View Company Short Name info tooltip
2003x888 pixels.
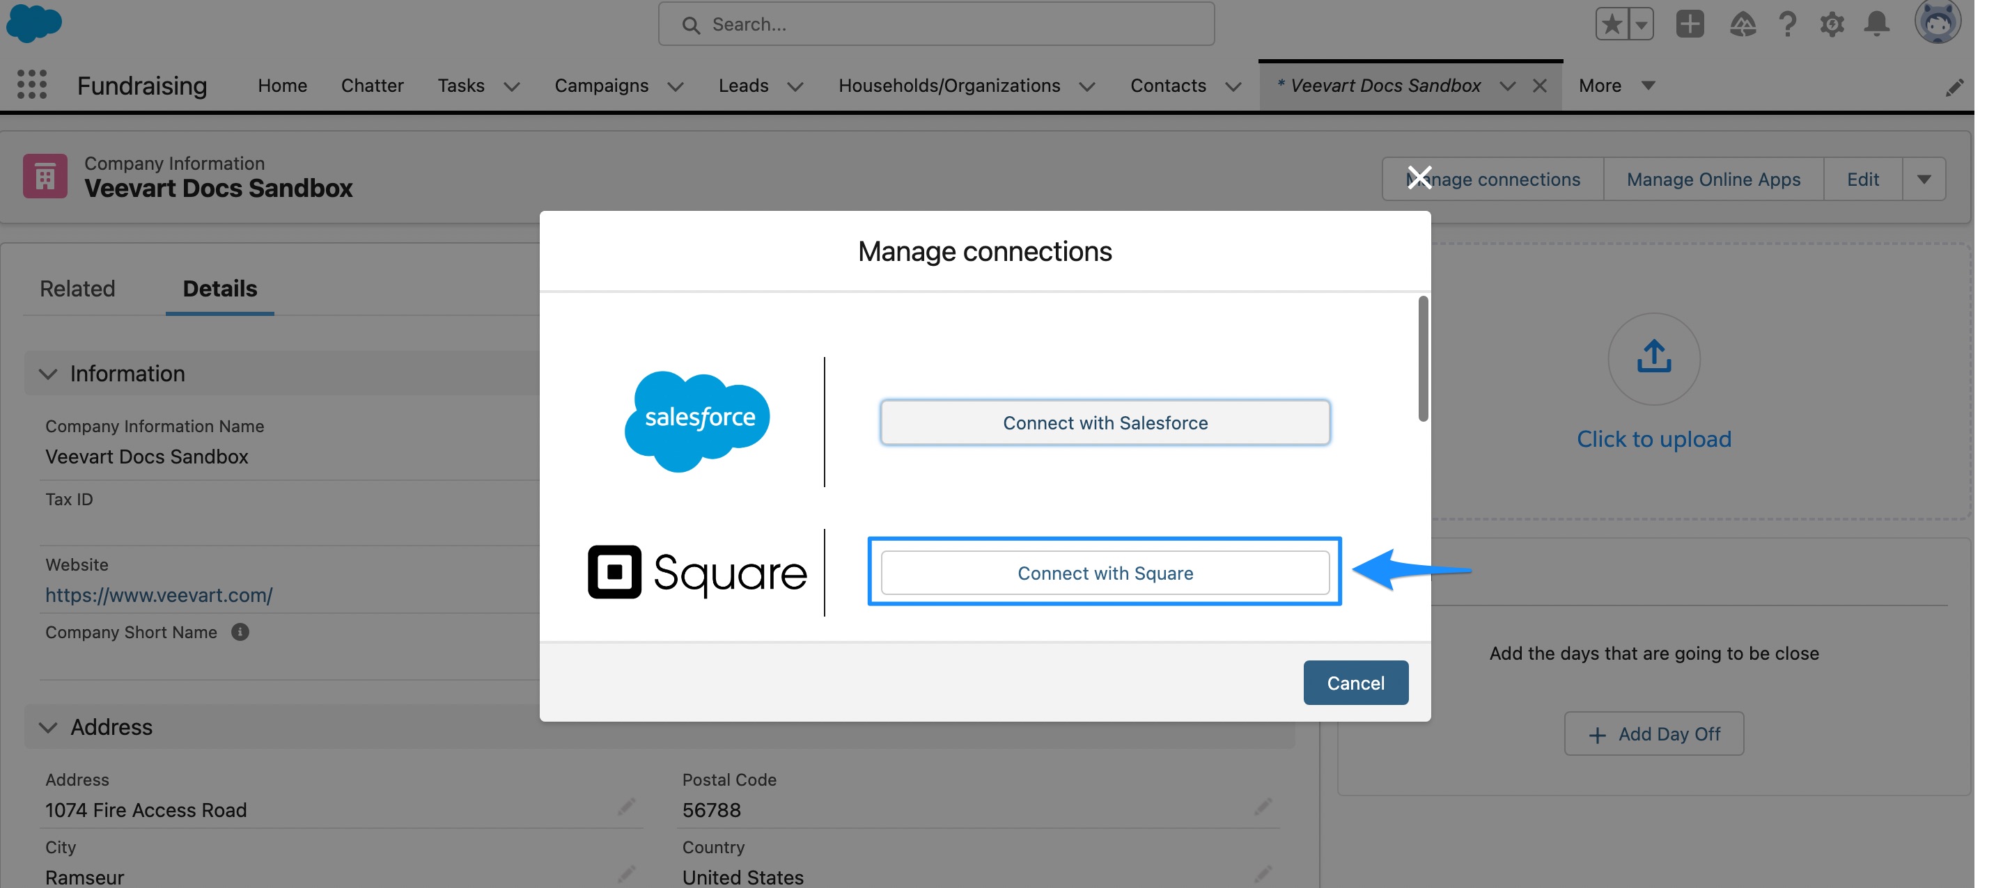[240, 632]
